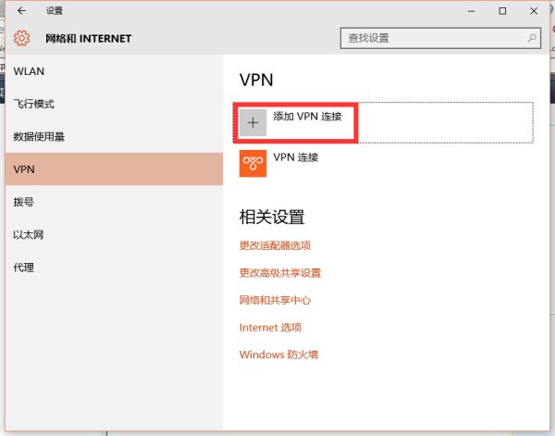This screenshot has height=436, width=555.
Task: Select the VPN sidebar item
Action: 114,169
